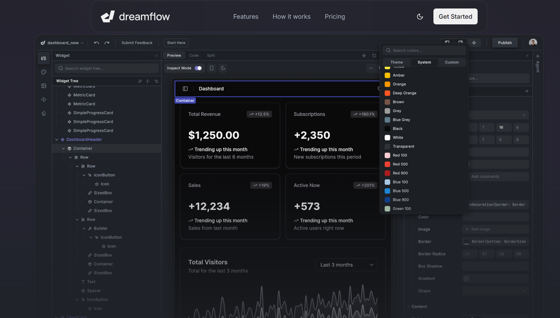Viewport: 560px width, 318px height.
Task: Click the undo arrow in the toolbar
Action: [x=97, y=43]
